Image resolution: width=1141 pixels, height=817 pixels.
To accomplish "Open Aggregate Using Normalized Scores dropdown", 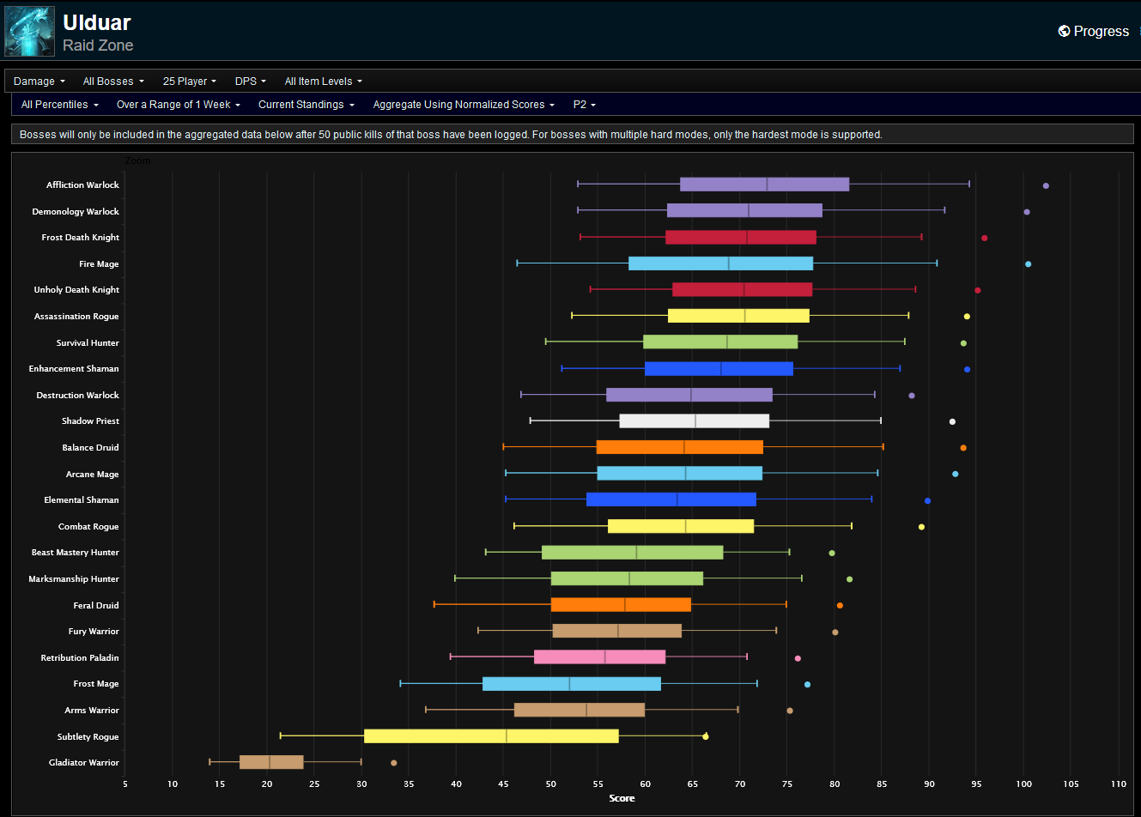I will pos(463,105).
